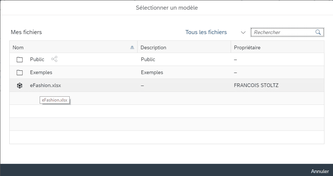The image size is (333, 176).
Task: Click the eFashion.xlsx model icon
Action: 20,86
